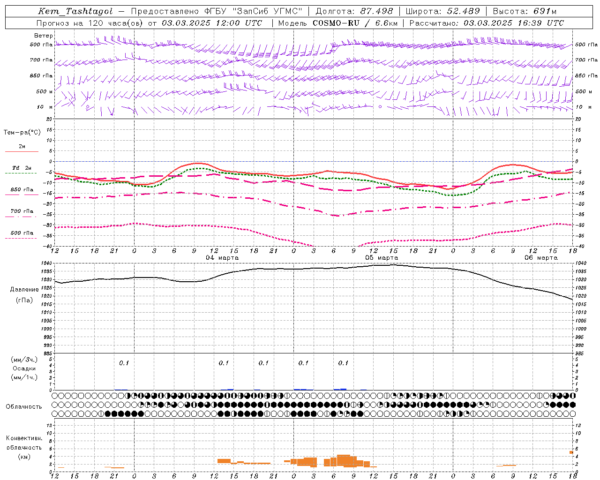600x480 pixels.
Task: Click the 05 марта date label
Action: pos(382,258)
